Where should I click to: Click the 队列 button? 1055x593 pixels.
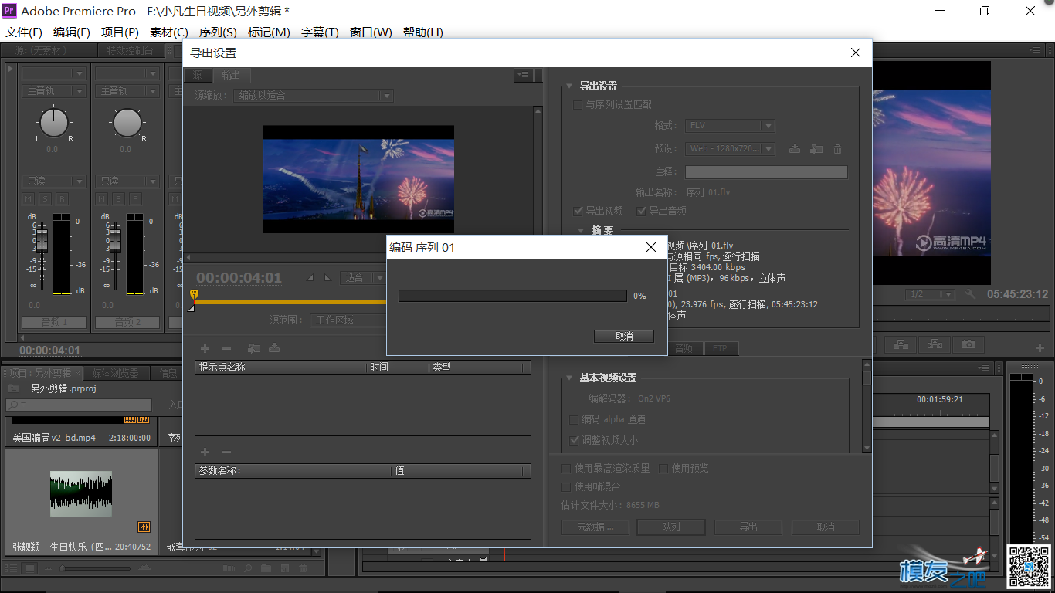pos(671,527)
